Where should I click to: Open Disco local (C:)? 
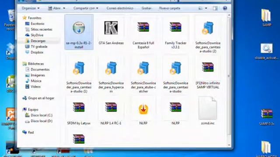39,115
